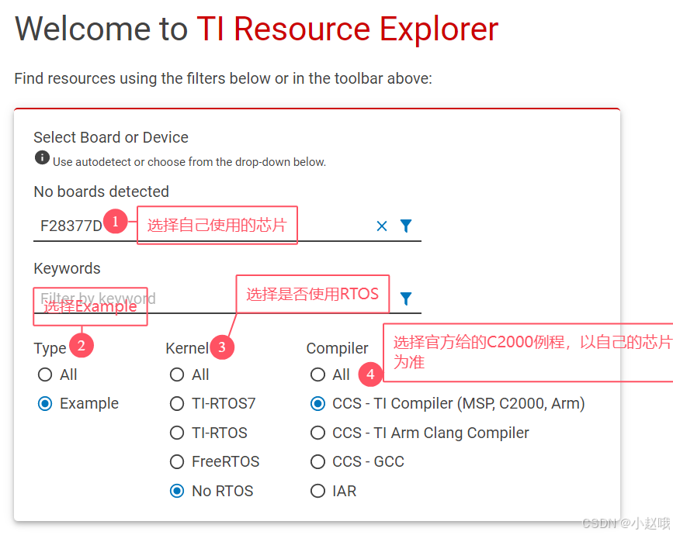
Task: Click the info icon under Select Board
Action: click(42, 157)
